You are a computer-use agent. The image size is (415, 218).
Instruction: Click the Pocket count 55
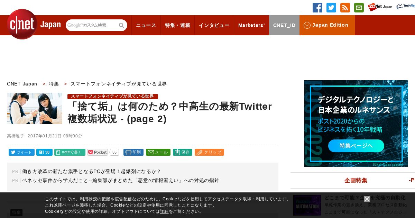[114, 152]
